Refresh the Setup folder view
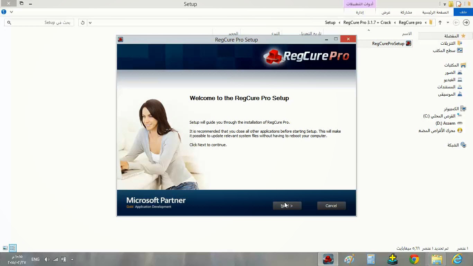Image resolution: width=473 pixels, height=266 pixels. (82, 23)
